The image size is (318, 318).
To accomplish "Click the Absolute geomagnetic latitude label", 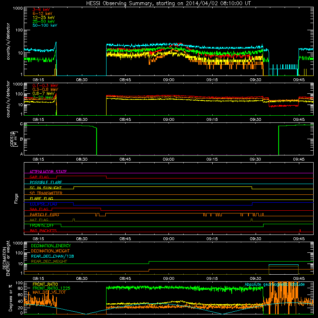I will 275,284.
